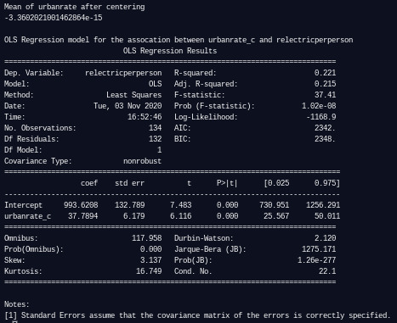Image resolution: width=397 pixels, height=323 pixels.
Task: Click the Jarque-Bera value 1275.171
Action: (319, 249)
